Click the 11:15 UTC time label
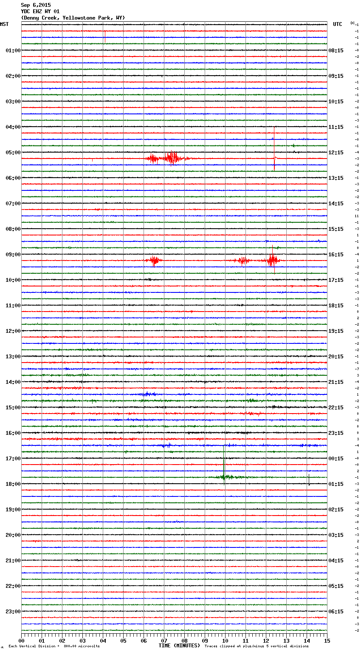 click(336, 127)
